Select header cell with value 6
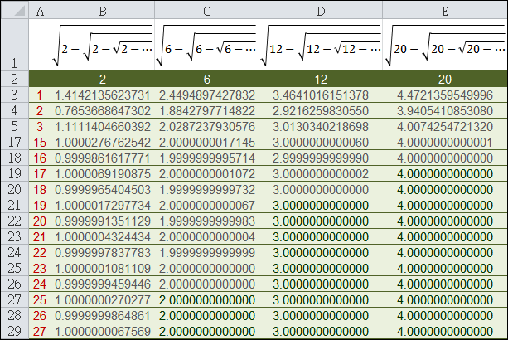Image resolution: width=508 pixels, height=340 pixels. click(x=206, y=79)
